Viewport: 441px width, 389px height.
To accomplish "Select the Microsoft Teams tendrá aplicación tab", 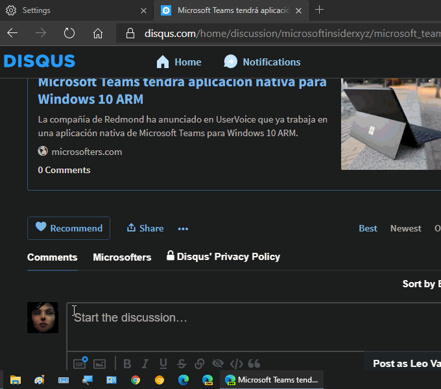I will (x=231, y=10).
